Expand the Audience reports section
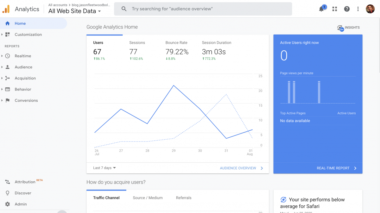The height and width of the screenshot is (213, 380). coord(2,67)
